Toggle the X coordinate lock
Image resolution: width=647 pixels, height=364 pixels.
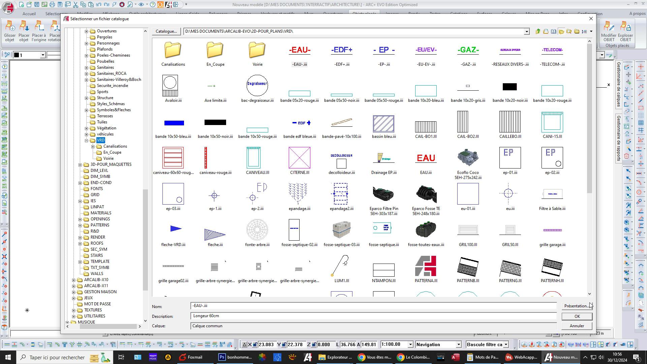click(255, 344)
